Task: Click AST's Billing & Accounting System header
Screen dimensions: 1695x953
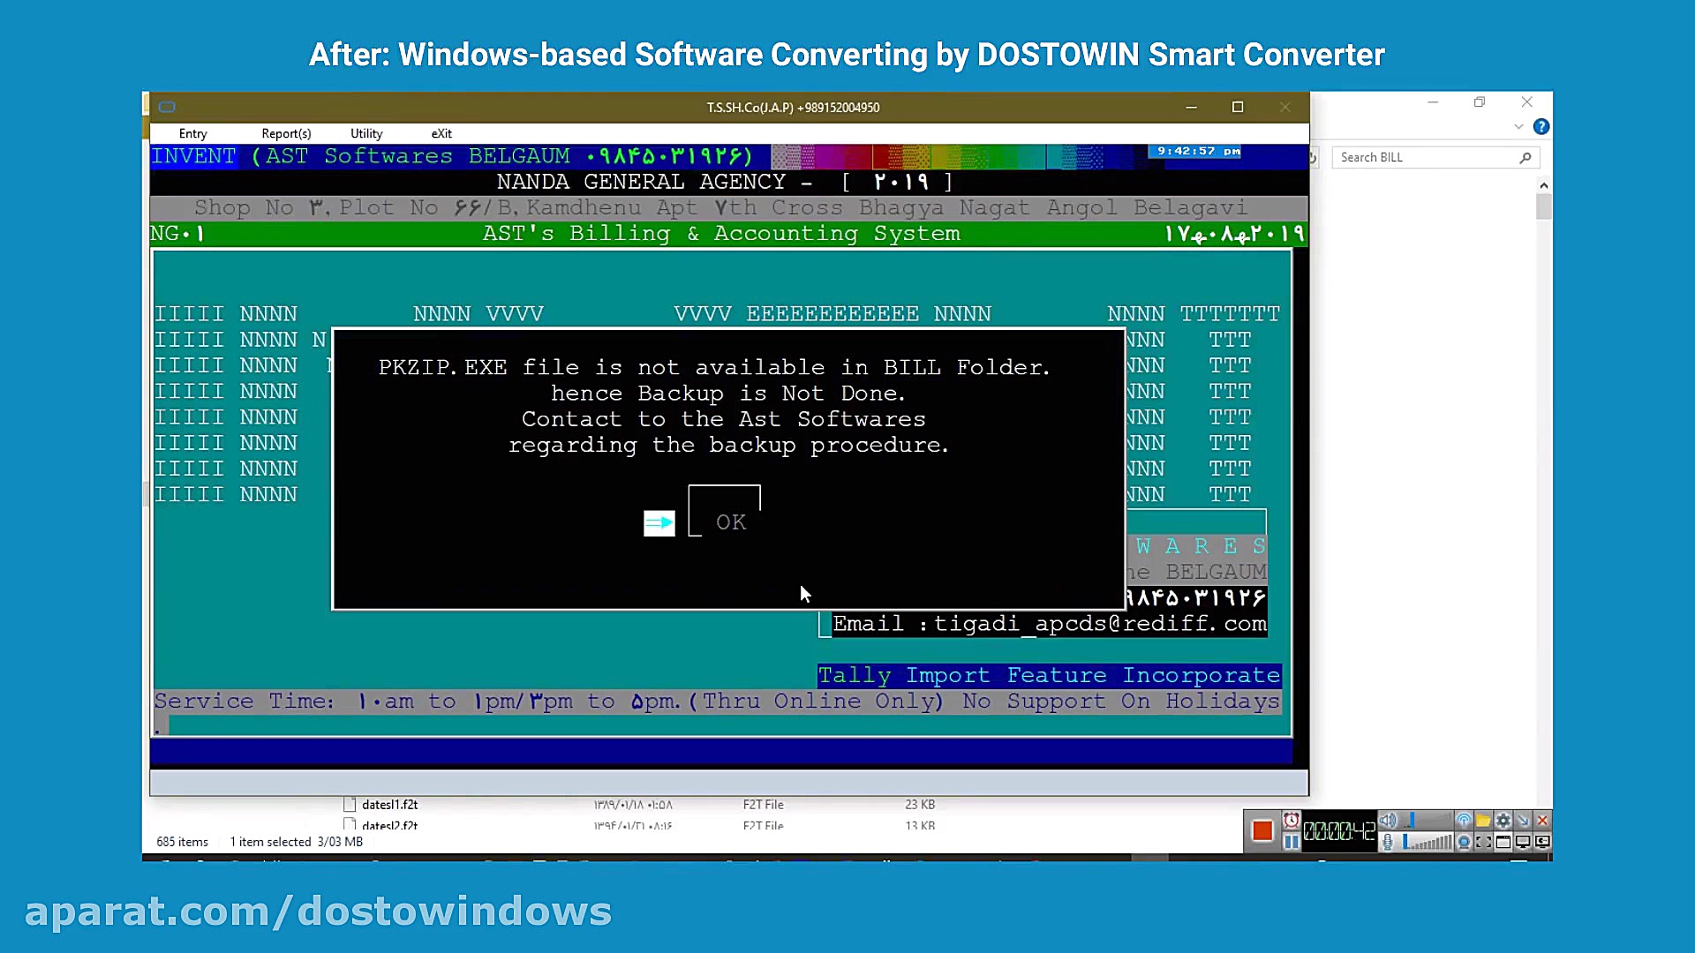Action: coord(721,234)
